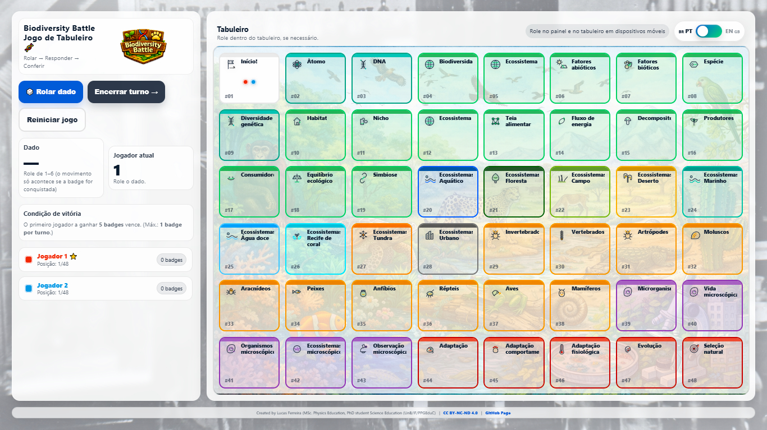
Task: Click Encerrar turno button
Action: click(x=126, y=92)
